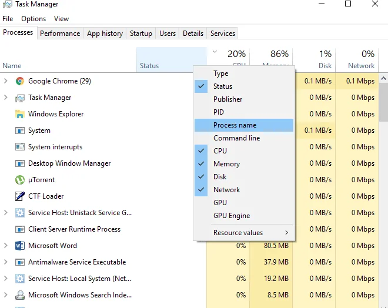Screen dimensions: 388x308
Task: Click the Service Host Local System gear icon
Action: 20,279
